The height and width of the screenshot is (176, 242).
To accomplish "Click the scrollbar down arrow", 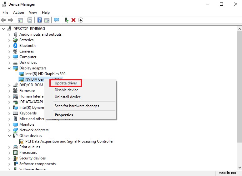I will tap(239, 167).
